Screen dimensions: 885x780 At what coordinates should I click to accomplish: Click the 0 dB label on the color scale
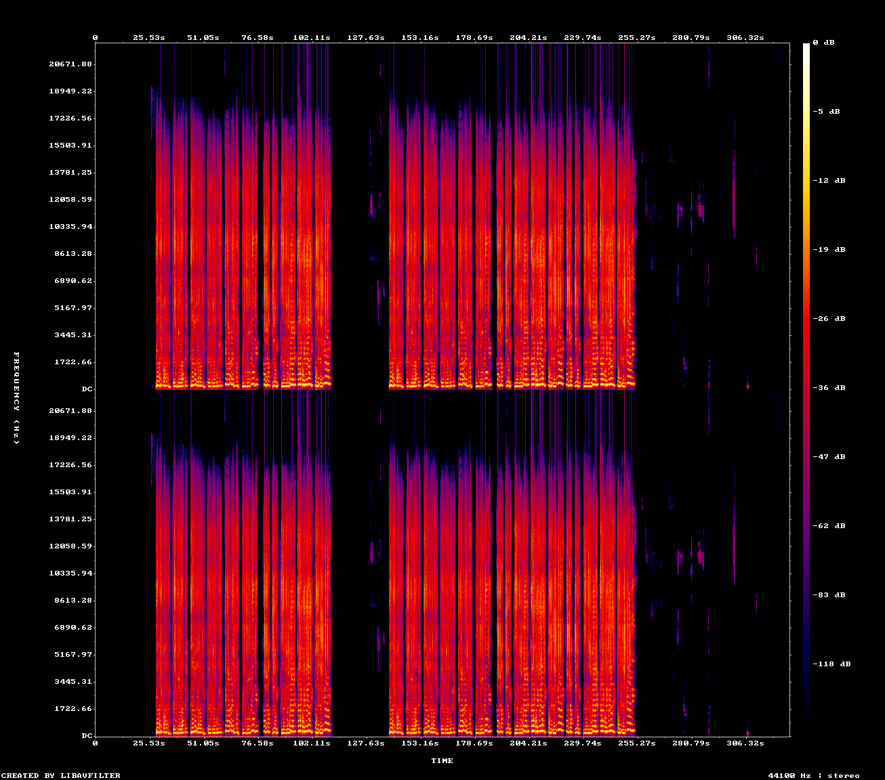pos(823,43)
